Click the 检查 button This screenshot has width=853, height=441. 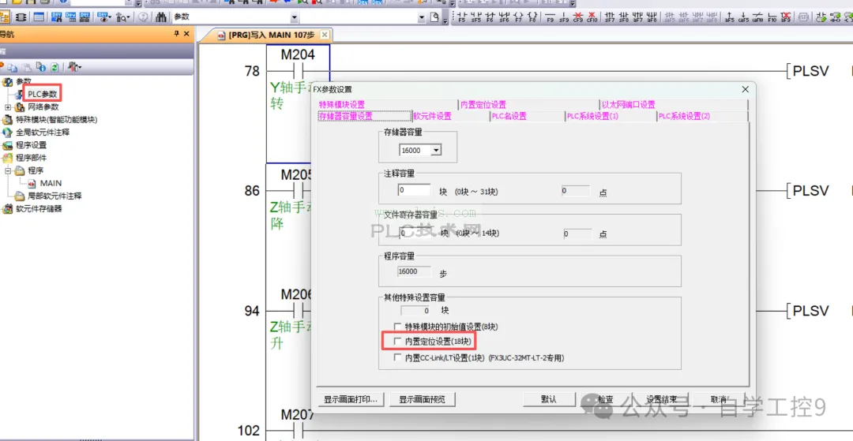[606, 399]
